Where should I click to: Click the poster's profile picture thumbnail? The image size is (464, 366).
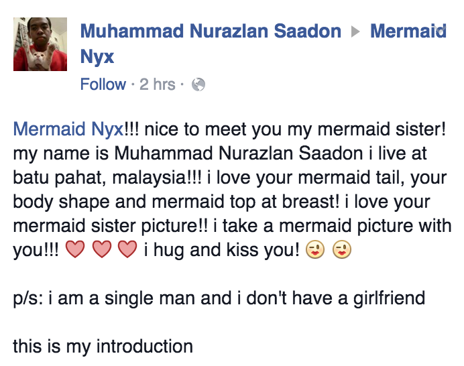click(x=40, y=44)
